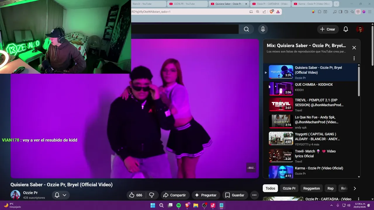Select the Ozzie Pr filter chip

coord(289,188)
